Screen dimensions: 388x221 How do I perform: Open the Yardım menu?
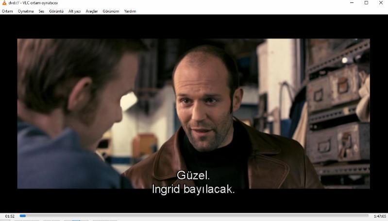(130, 11)
